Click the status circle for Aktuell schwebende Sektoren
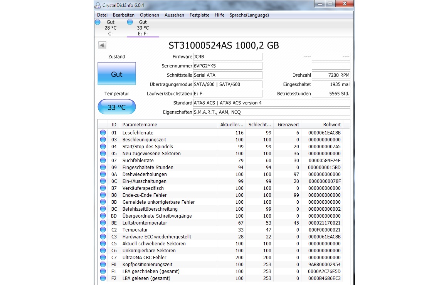This screenshot has width=444, height=285. (103, 243)
